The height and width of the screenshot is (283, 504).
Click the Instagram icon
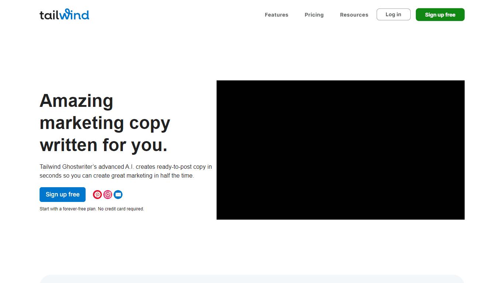tap(108, 195)
